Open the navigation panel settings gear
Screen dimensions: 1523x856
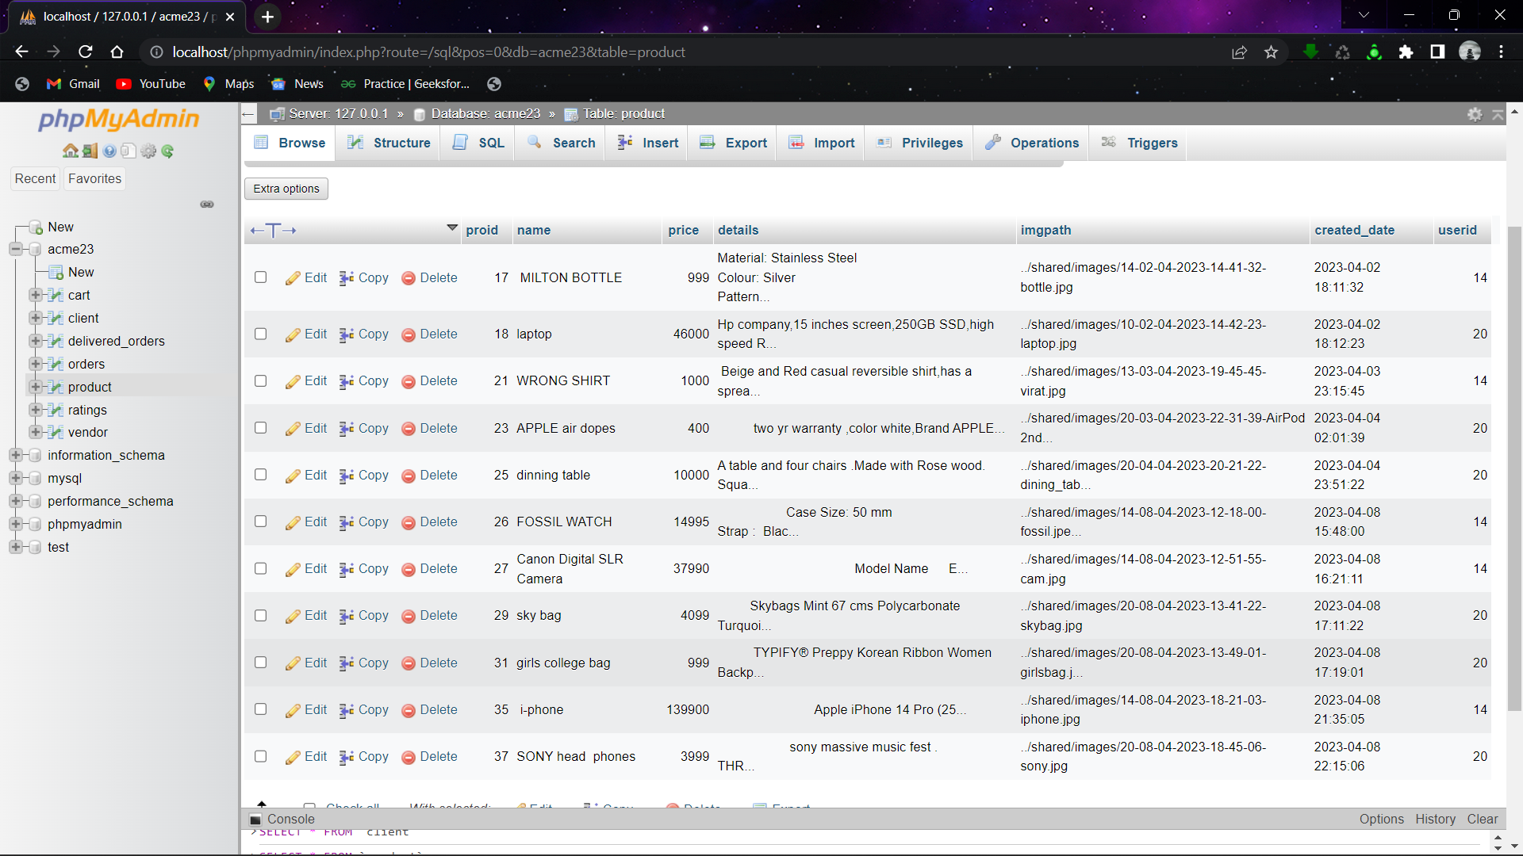pos(148,151)
